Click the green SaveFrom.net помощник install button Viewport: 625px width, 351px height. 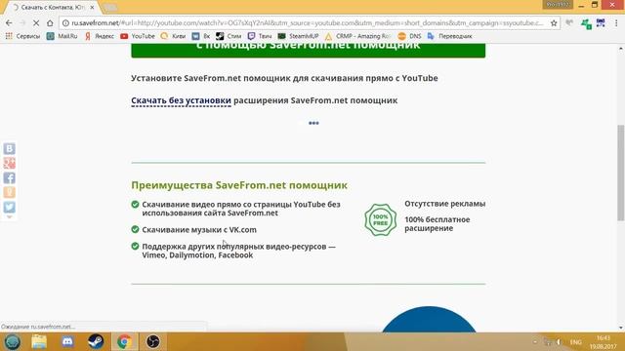pos(309,50)
